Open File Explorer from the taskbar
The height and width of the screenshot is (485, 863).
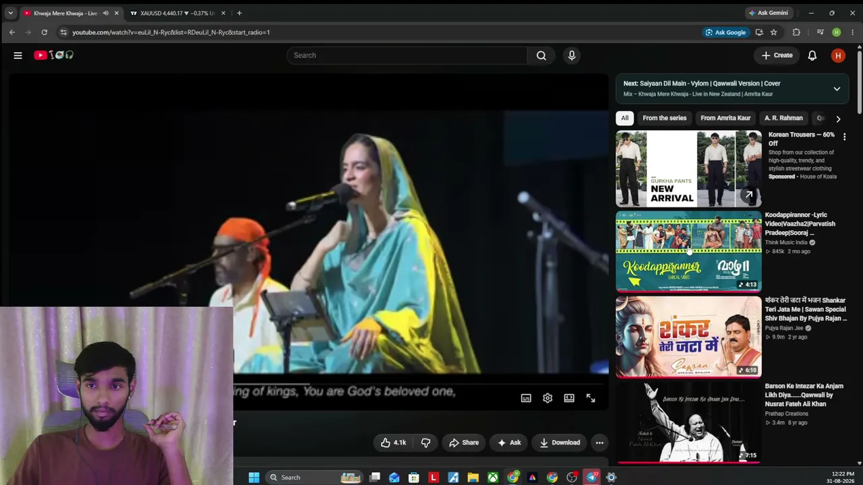pyautogui.click(x=473, y=478)
